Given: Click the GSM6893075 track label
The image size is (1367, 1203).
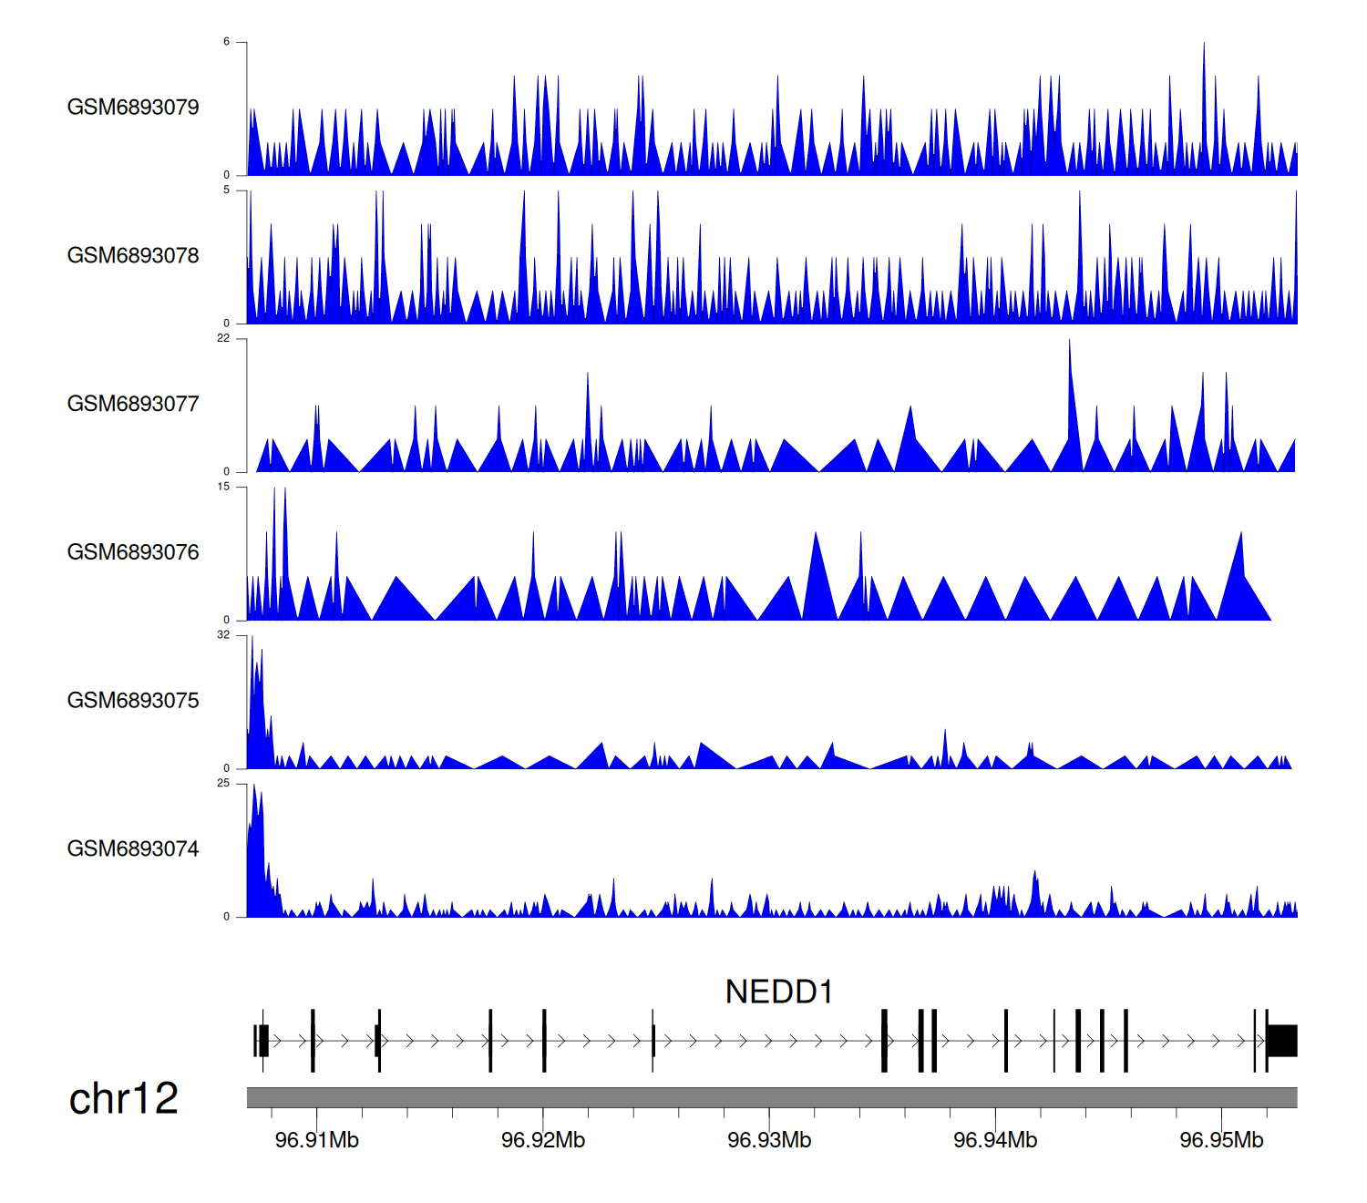Looking at the screenshot, I should (133, 701).
